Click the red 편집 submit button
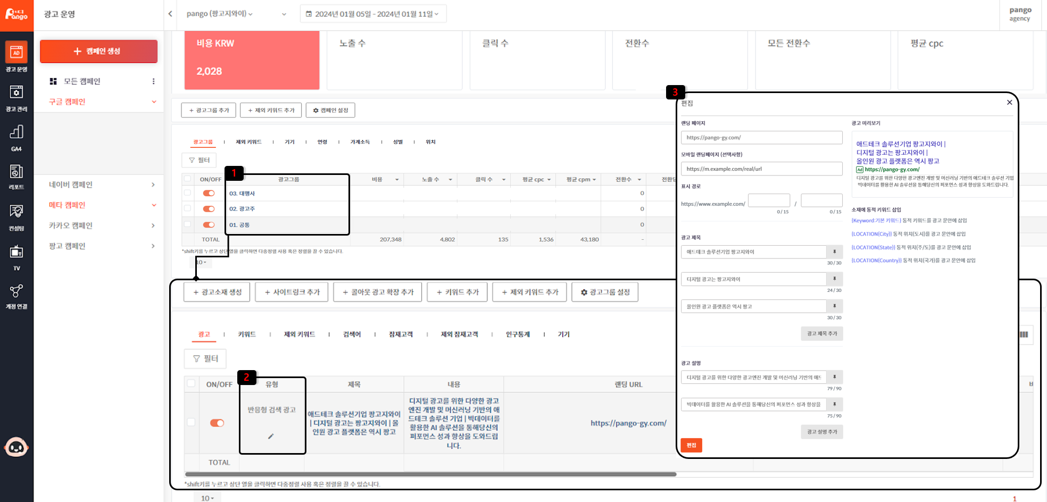 coord(691,445)
